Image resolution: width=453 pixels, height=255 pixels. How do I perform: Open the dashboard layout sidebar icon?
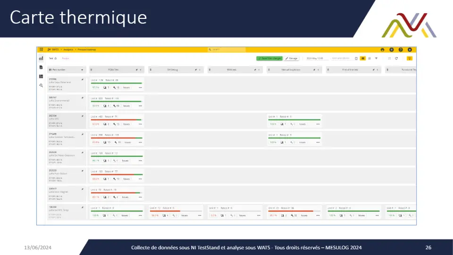[x=41, y=76]
